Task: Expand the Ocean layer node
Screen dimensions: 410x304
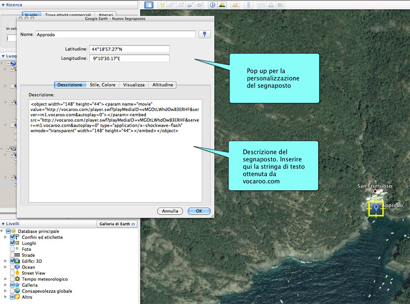Action: [6, 267]
